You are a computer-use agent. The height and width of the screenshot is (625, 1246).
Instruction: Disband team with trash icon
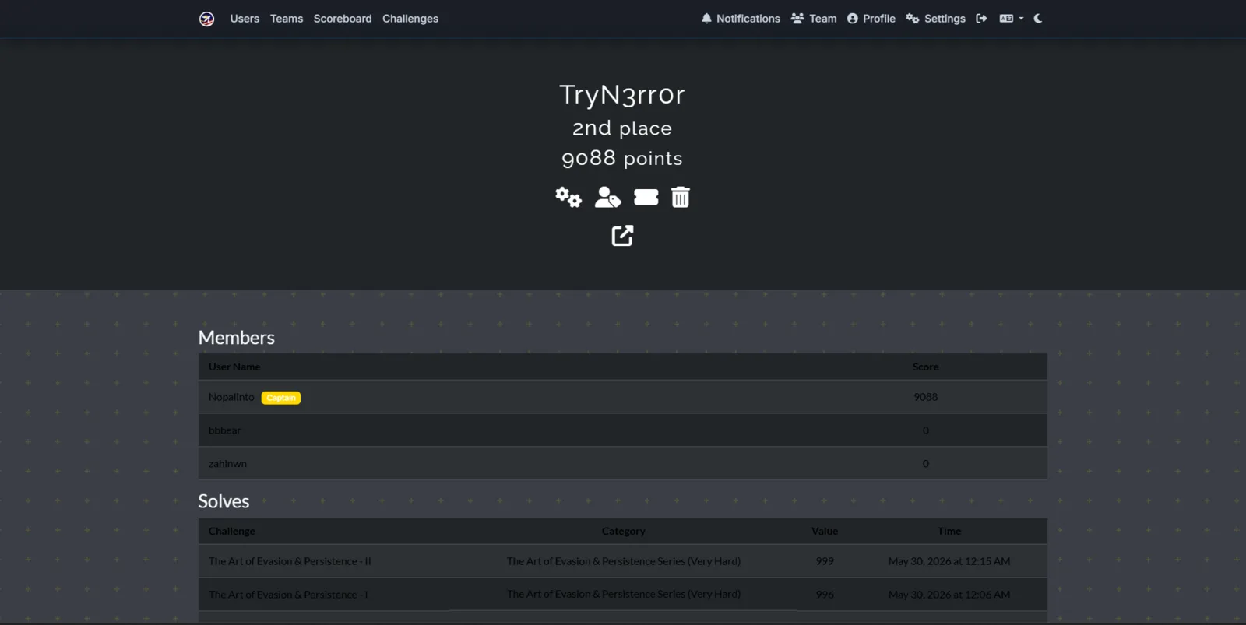(x=681, y=197)
